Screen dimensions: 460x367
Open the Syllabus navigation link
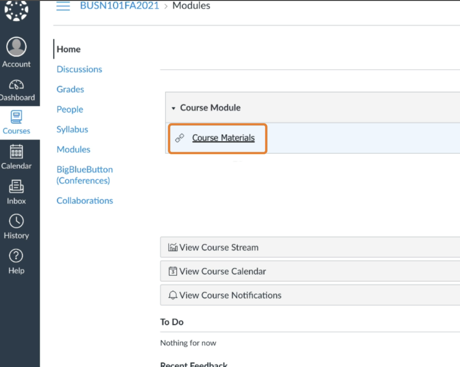coord(72,129)
